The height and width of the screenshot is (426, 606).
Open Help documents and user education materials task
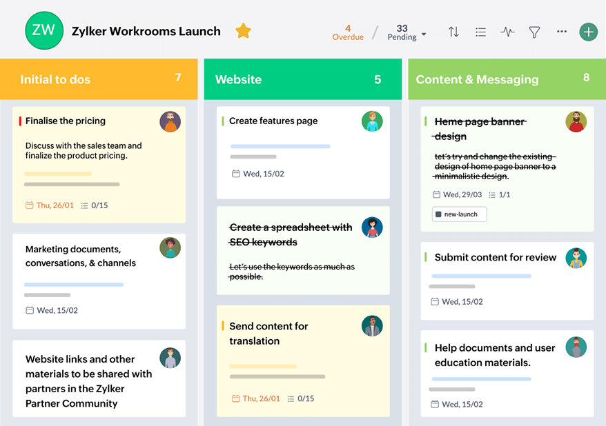pos(495,355)
